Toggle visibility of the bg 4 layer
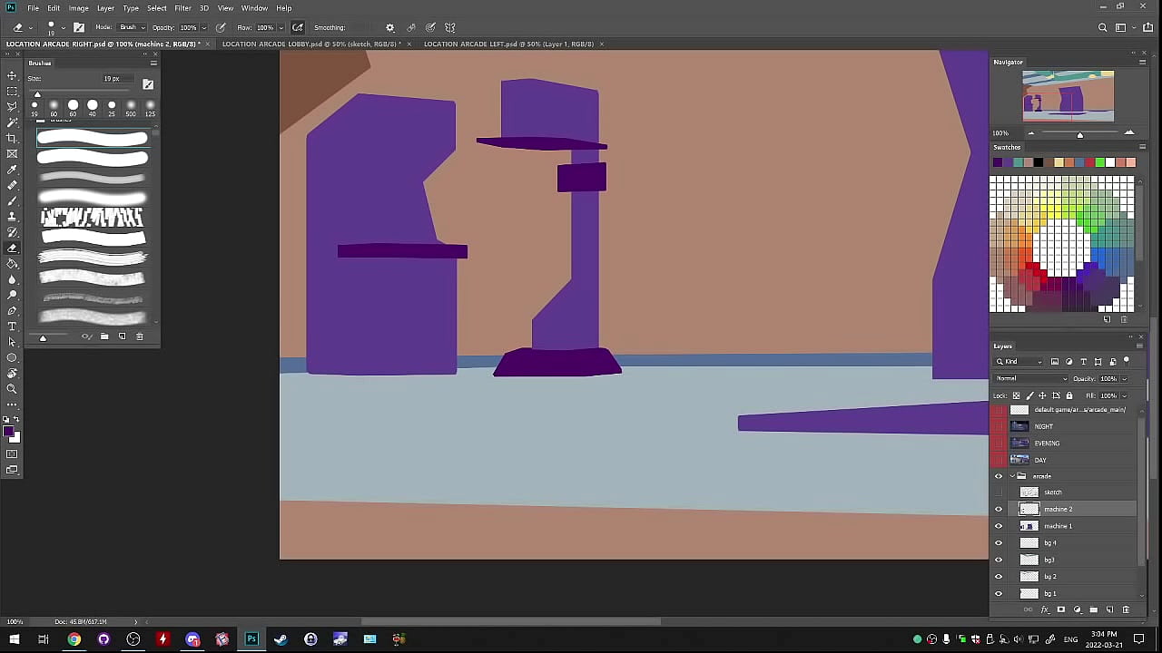The width and height of the screenshot is (1162, 653). pos(999,543)
